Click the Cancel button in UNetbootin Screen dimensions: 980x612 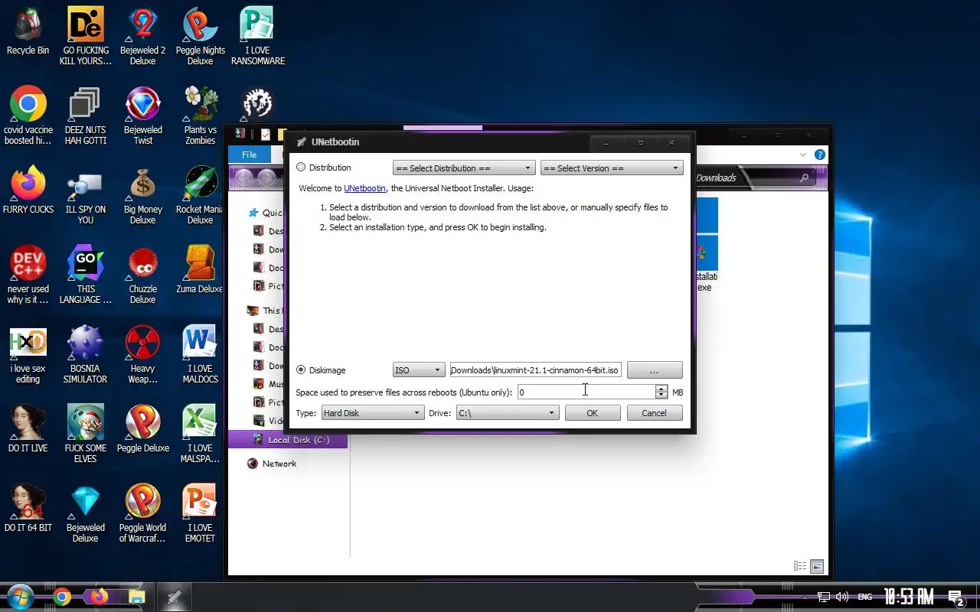(x=654, y=413)
